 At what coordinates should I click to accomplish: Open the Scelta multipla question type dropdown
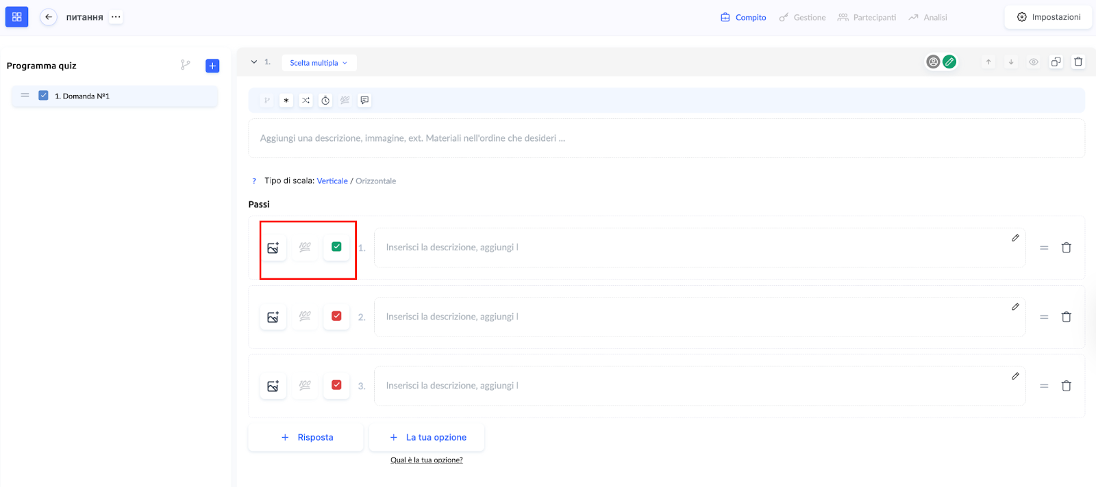(x=319, y=63)
